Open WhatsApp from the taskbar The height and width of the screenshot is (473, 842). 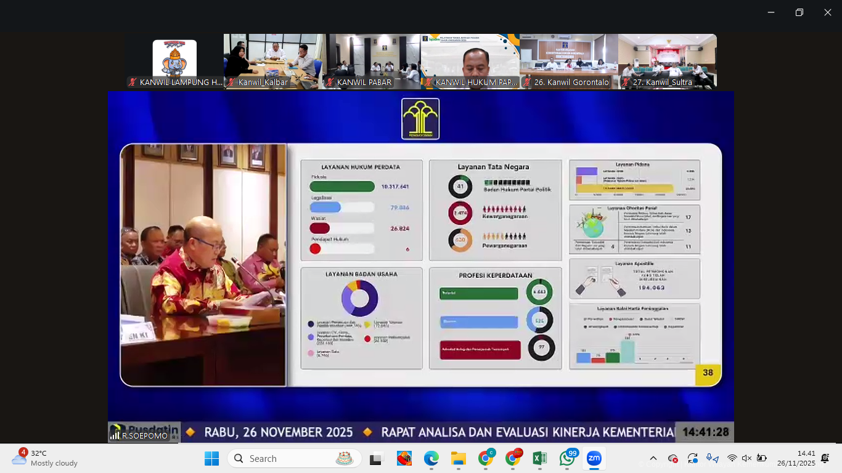[x=567, y=459]
